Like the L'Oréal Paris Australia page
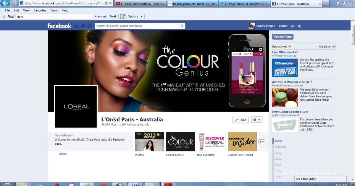 (240, 120)
